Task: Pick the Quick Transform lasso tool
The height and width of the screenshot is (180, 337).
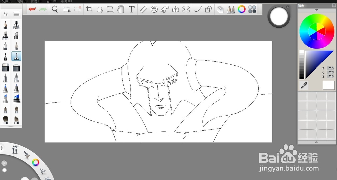Action: coord(100,9)
